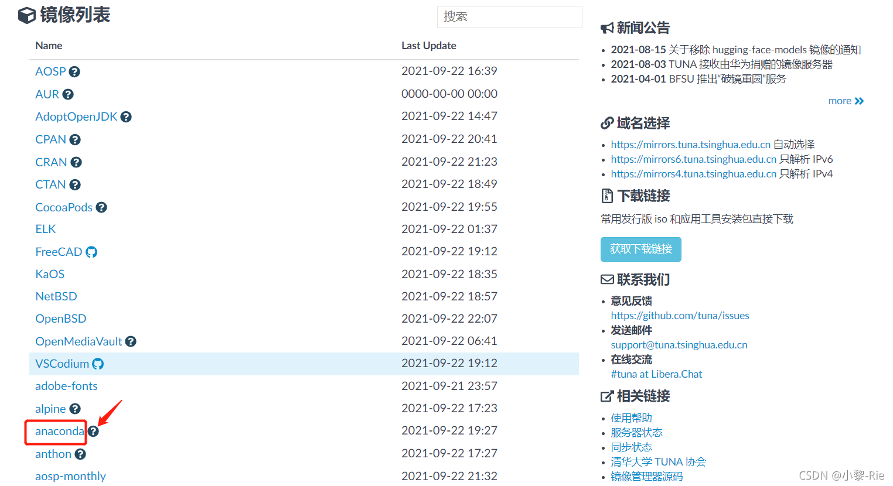Open the alpine mirror link
The height and width of the screenshot is (486, 893).
[50, 409]
